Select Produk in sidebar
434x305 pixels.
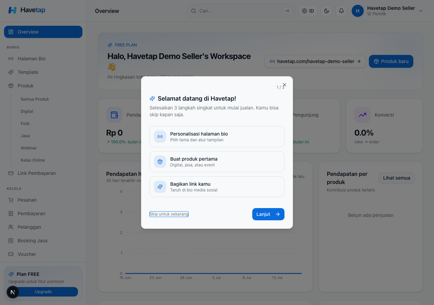coord(43,86)
